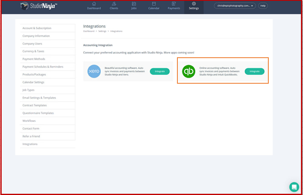Go to the Clients section
The height and width of the screenshot is (195, 303).
(114, 6)
